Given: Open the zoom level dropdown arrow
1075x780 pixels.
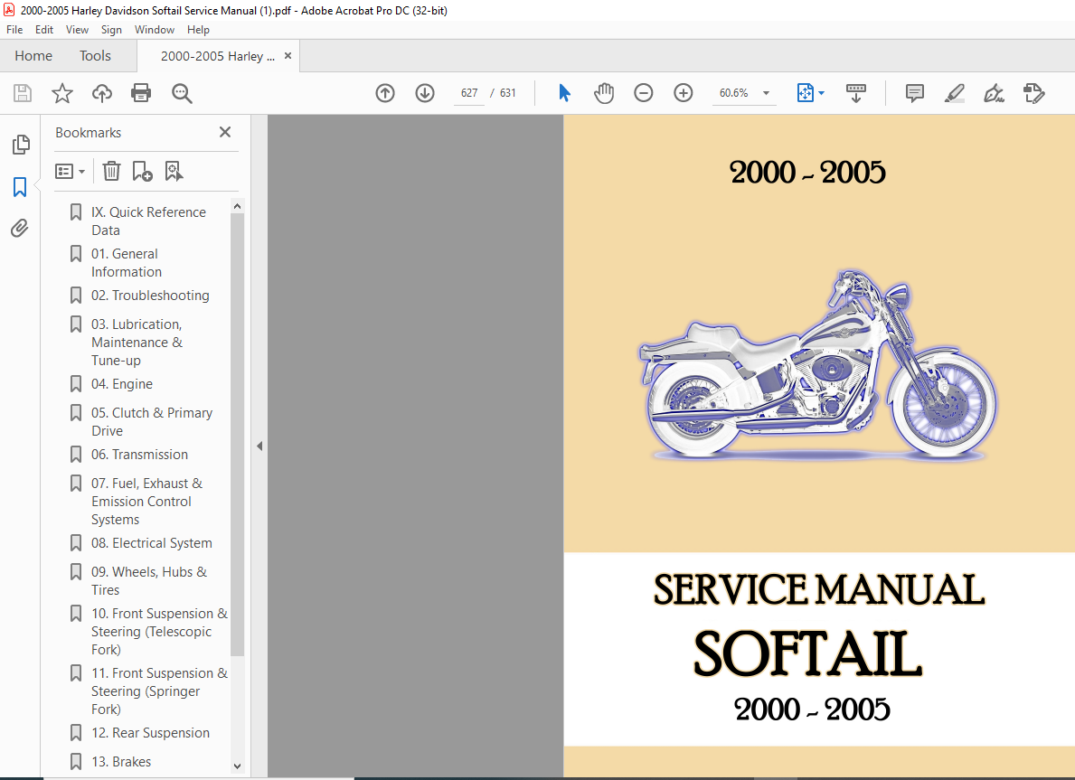Looking at the screenshot, I should 767,93.
